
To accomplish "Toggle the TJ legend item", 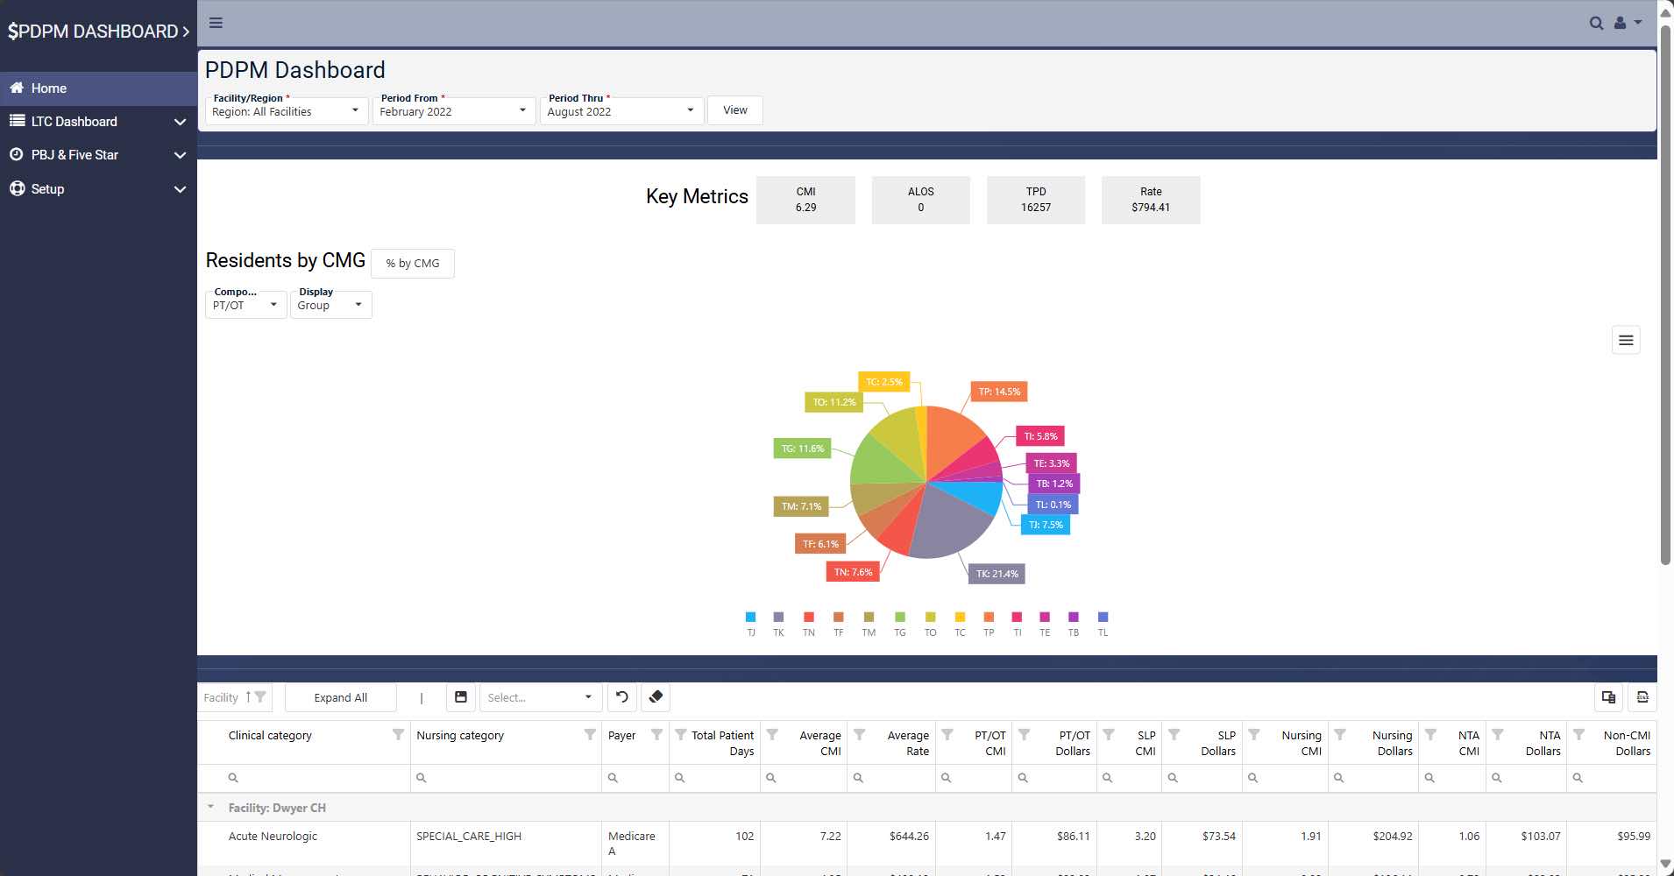I will 750,623.
